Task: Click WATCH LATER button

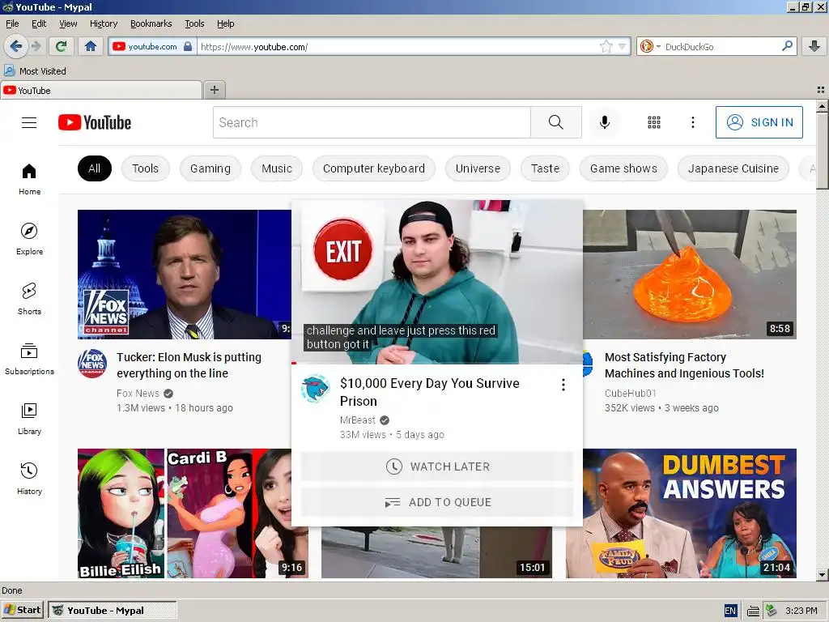Action: [437, 466]
